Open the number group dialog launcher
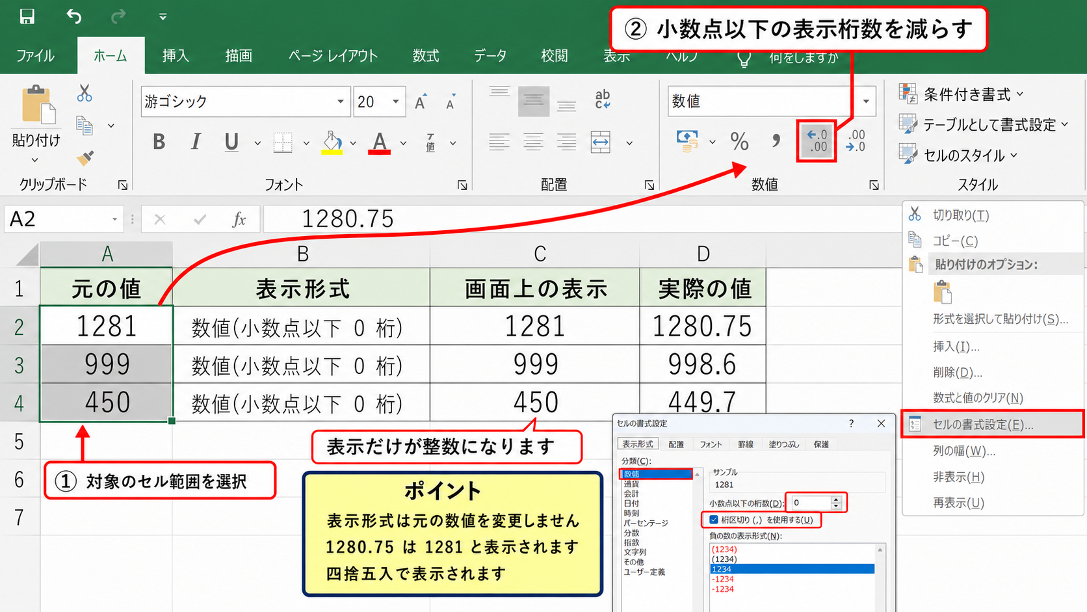 pos(874,185)
